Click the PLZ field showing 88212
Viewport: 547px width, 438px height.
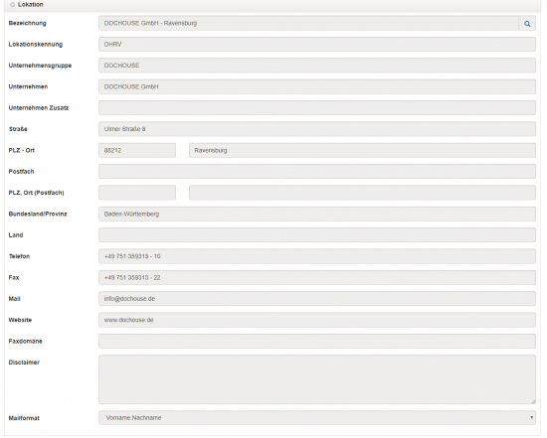tap(137, 150)
